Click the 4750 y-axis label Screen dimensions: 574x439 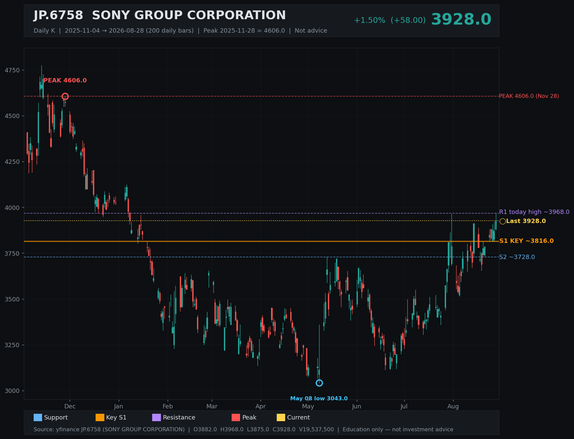click(x=12, y=70)
